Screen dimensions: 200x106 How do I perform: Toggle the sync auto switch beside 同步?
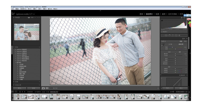coord(161,88)
